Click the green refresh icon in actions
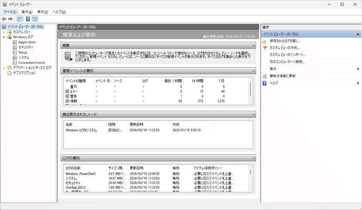 [x=265, y=76]
